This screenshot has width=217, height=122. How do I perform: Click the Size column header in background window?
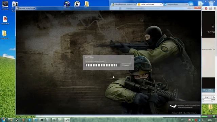click(x=206, y=97)
